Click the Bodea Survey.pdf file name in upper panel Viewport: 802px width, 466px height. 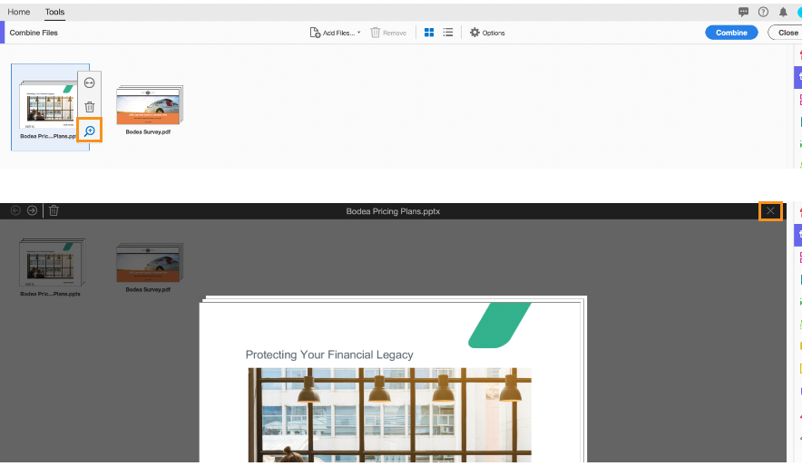(148, 131)
